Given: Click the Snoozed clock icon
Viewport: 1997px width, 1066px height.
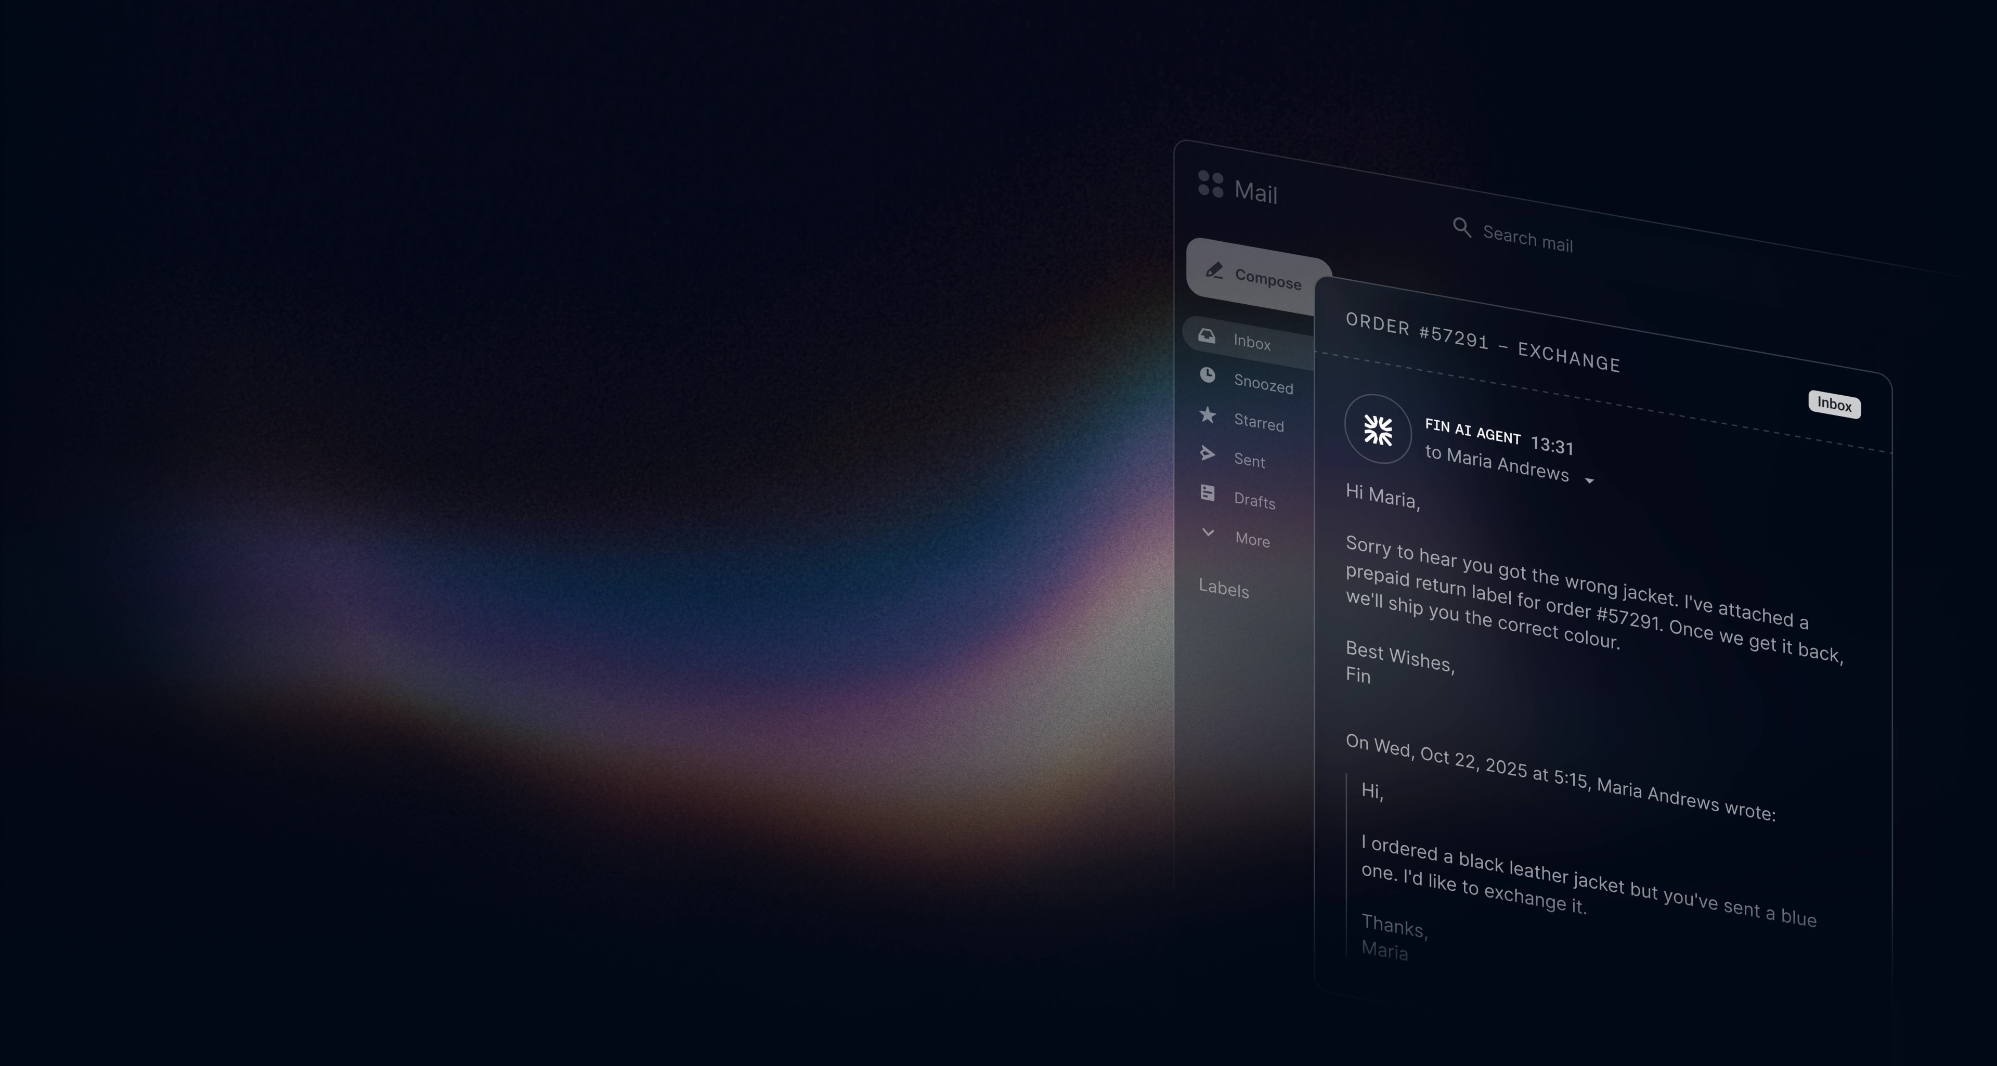Looking at the screenshot, I should [x=1208, y=375].
